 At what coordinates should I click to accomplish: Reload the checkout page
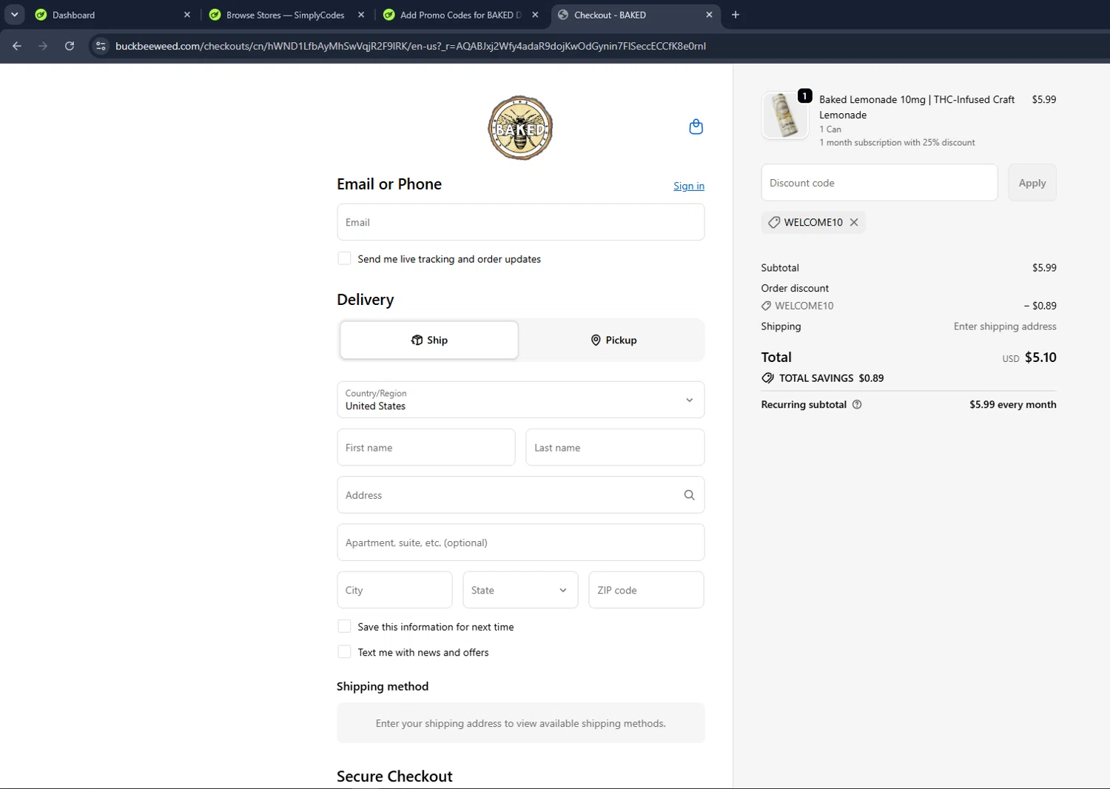click(x=70, y=46)
